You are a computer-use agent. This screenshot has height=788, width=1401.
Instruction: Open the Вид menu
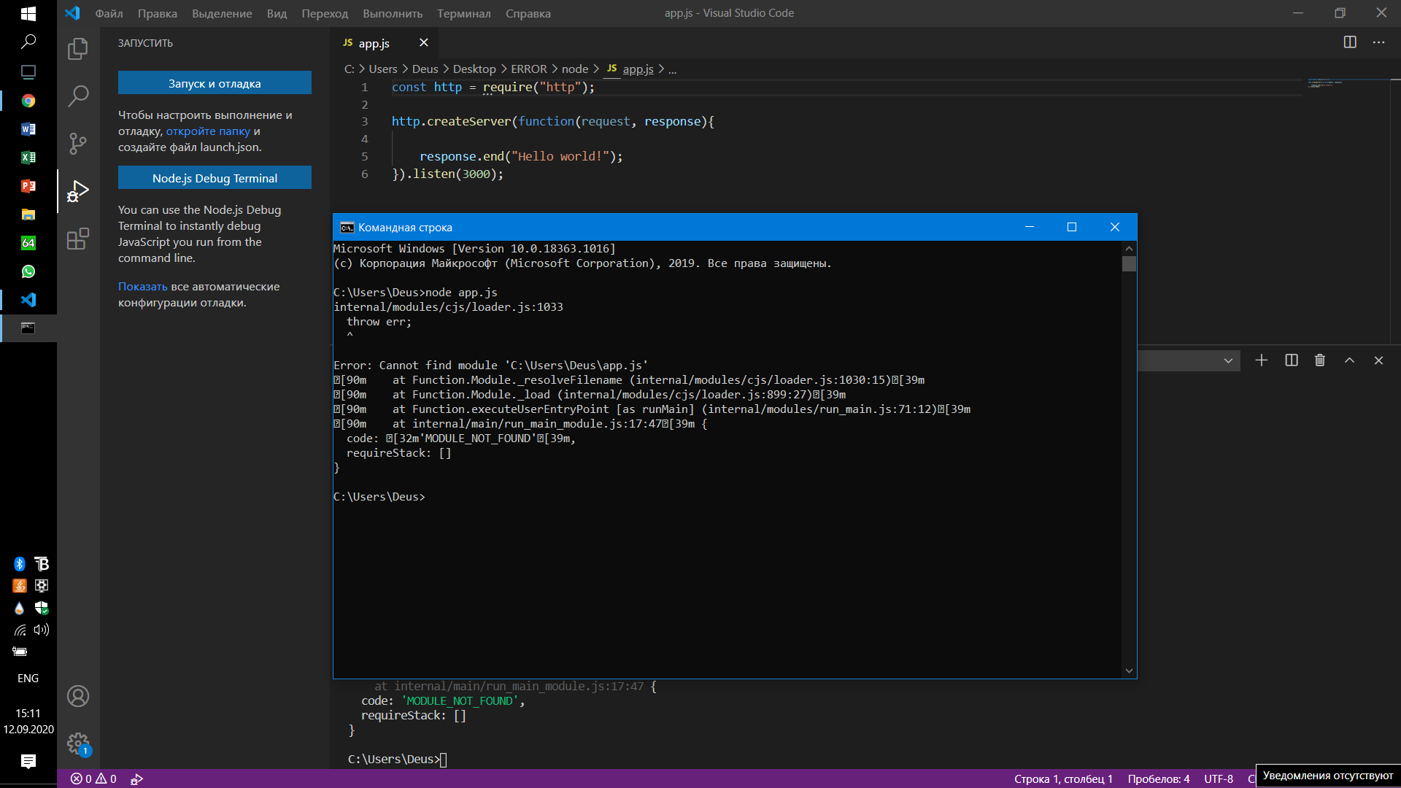pyautogui.click(x=277, y=13)
